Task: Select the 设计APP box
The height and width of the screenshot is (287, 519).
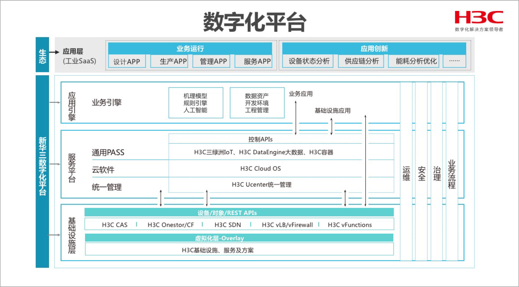Action: (127, 62)
